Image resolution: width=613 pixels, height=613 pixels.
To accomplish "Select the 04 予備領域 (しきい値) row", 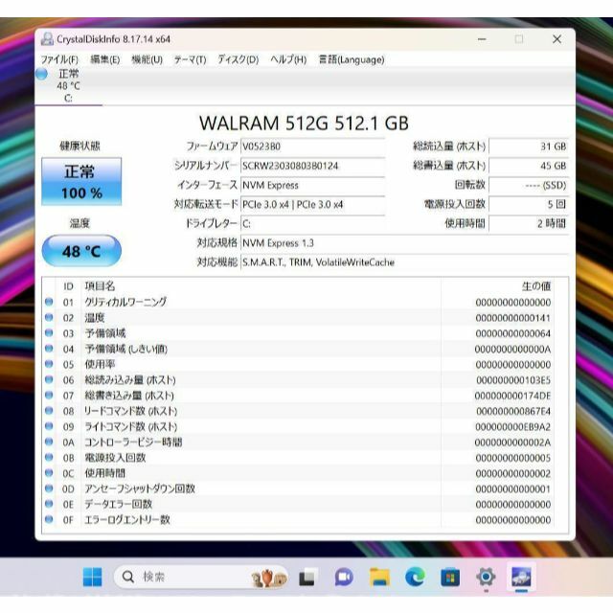I will point(299,349).
